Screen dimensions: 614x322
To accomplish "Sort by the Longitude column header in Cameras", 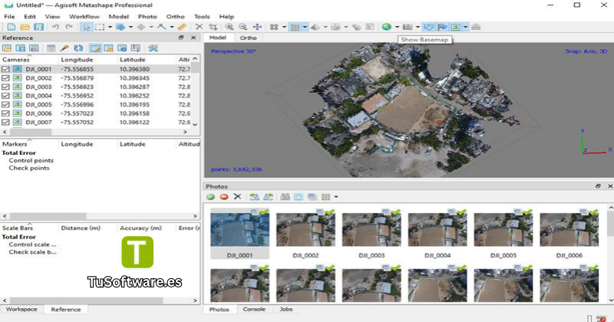I will pos(88,60).
